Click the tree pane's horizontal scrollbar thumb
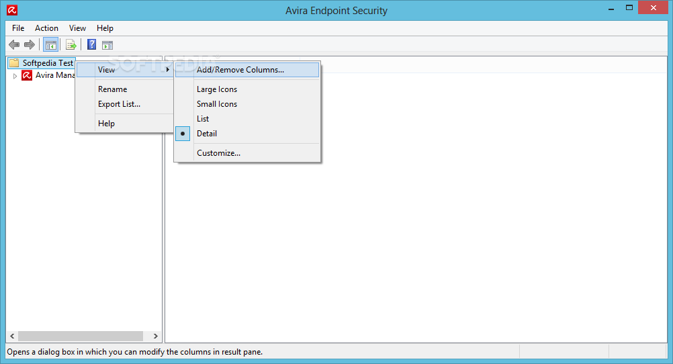Screen dimensions: 673x364 (80, 336)
